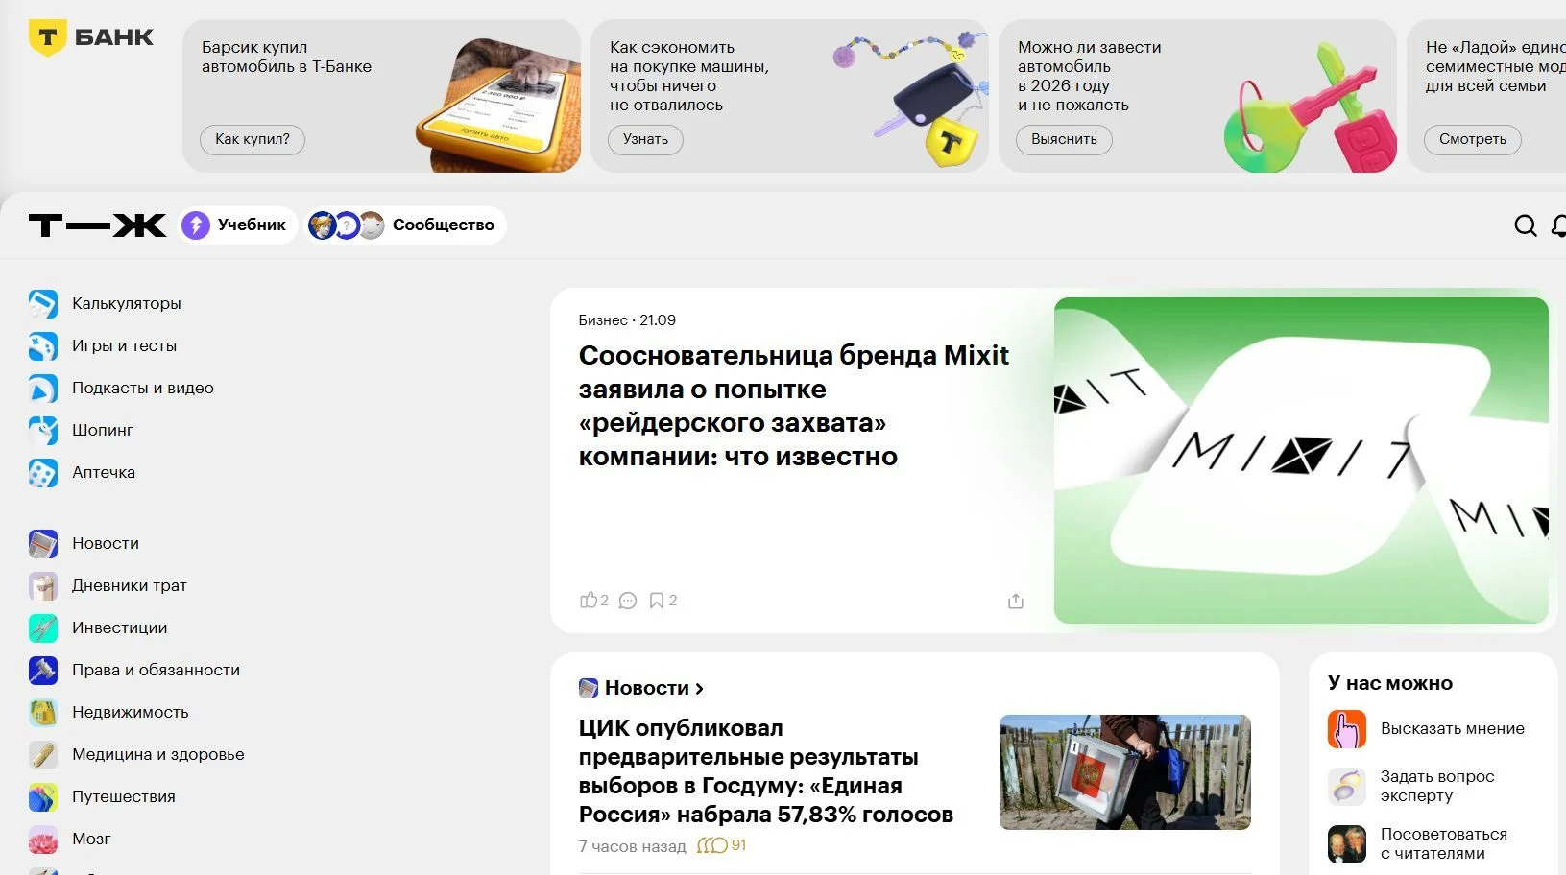Bookmark the Mixit article
The height and width of the screenshot is (875, 1566).
point(657,601)
